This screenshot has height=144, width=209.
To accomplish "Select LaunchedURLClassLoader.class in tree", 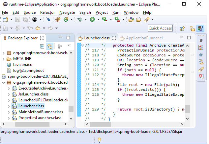I will tap(43, 100).
